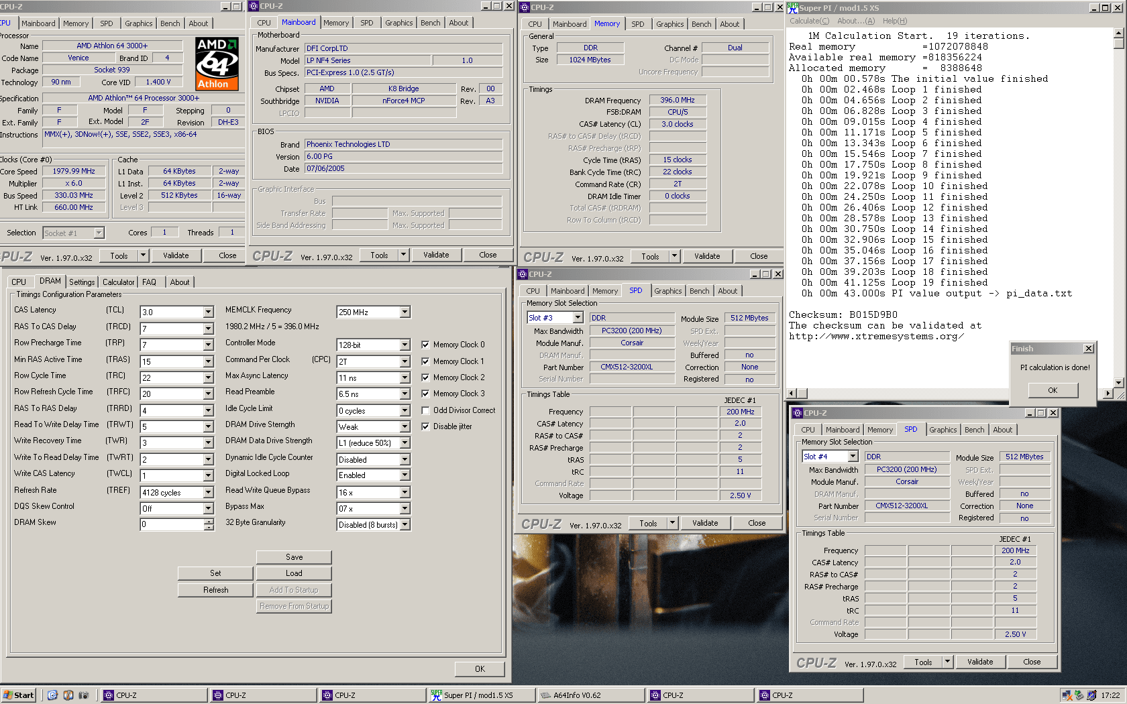
Task: Click A64Info OK button at the bottom
Action: tap(480, 669)
